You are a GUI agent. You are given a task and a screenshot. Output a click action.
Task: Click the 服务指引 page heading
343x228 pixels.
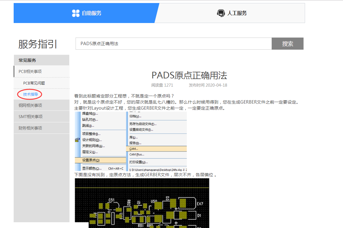pos(37,44)
